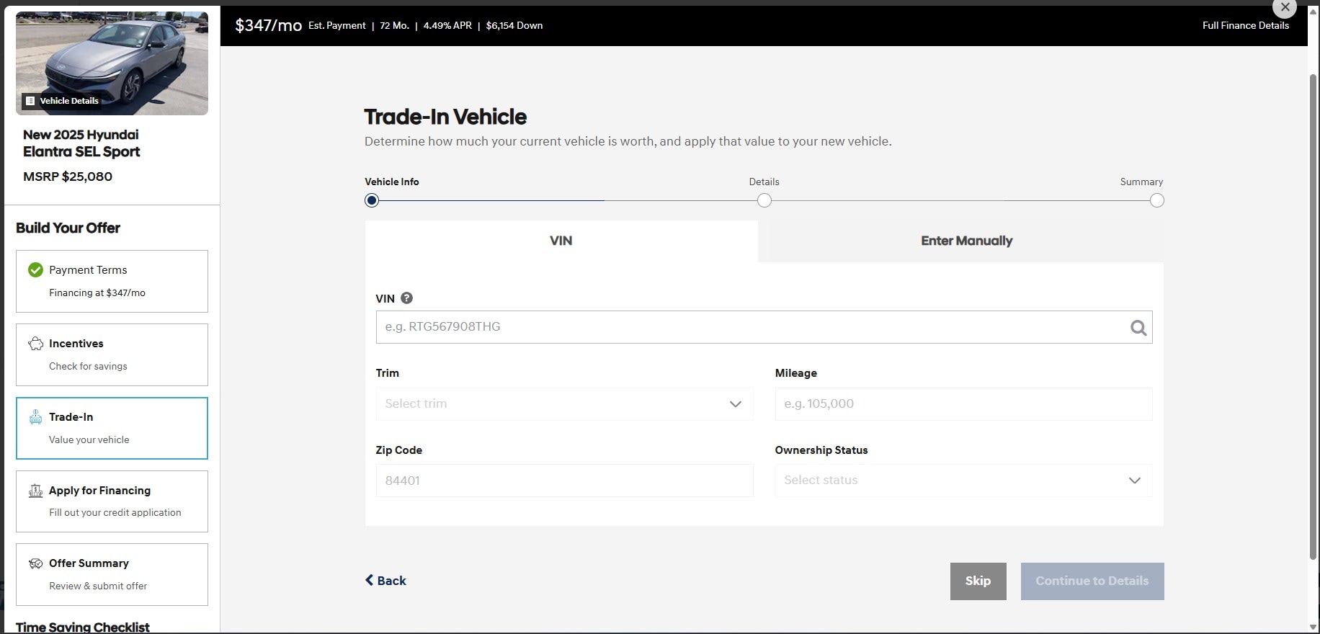Select the Summary progress step circle
This screenshot has width=1320, height=634.
click(x=1156, y=200)
